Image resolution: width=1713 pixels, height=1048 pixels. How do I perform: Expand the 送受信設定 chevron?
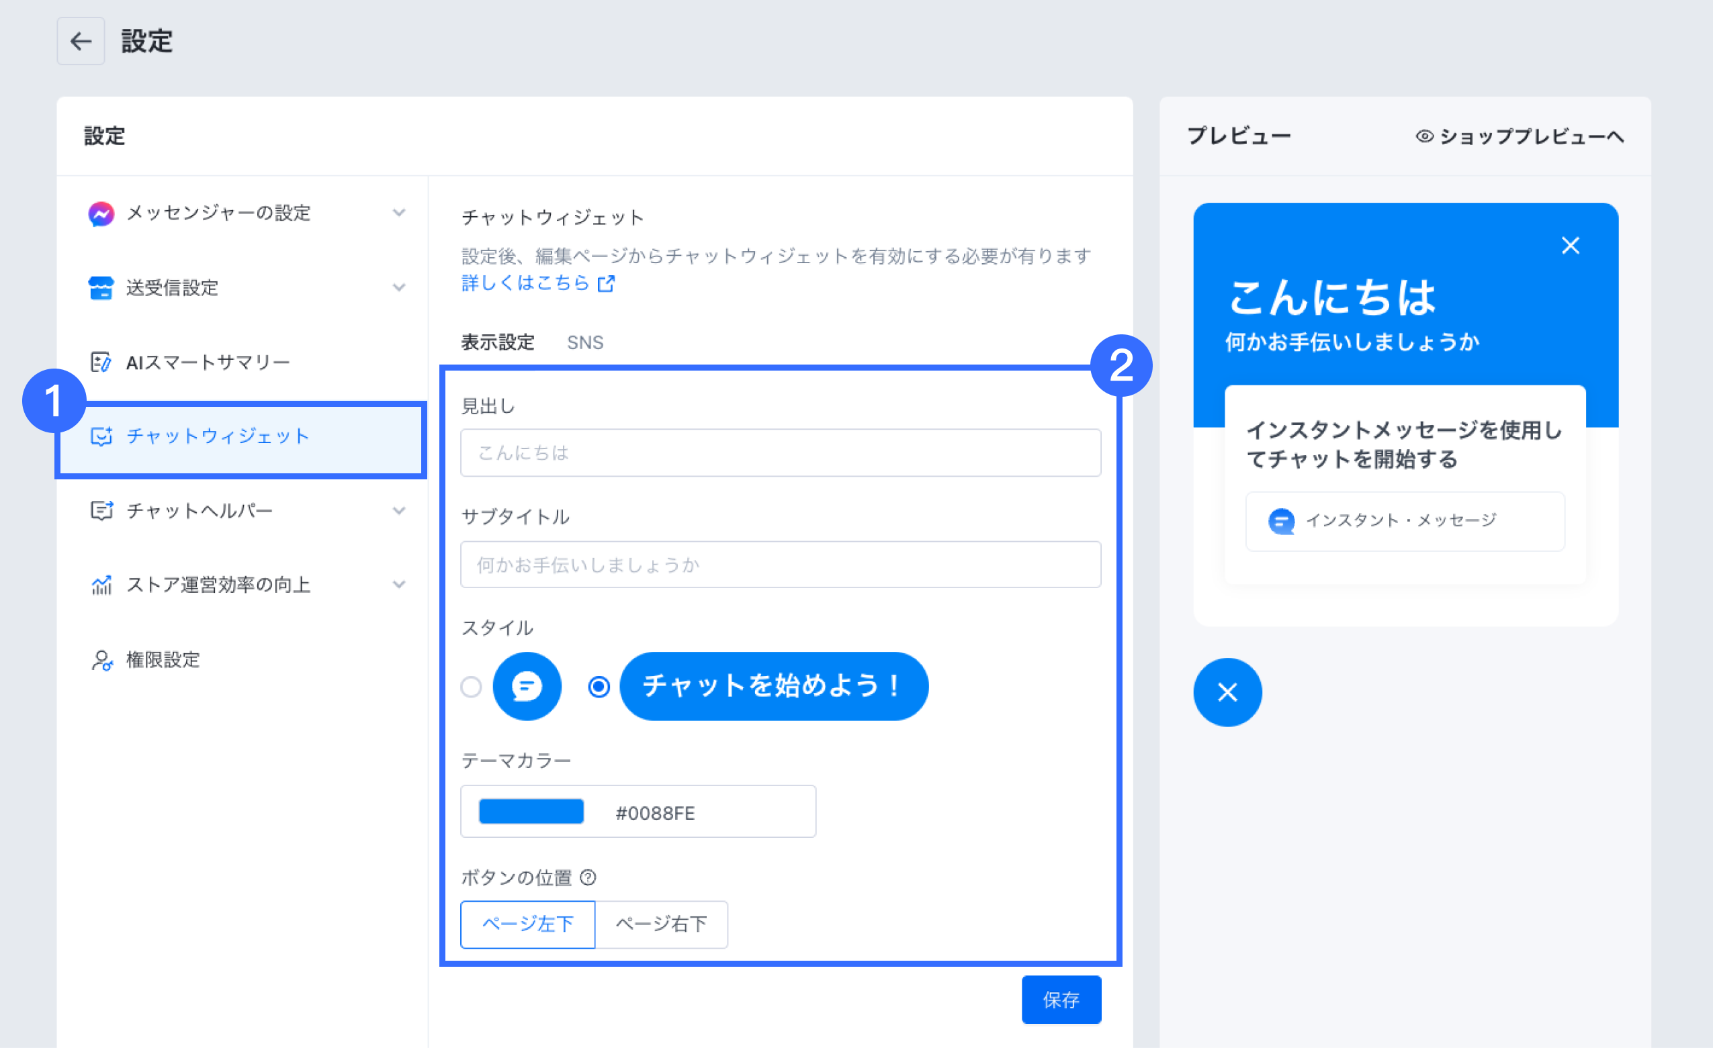coord(399,288)
